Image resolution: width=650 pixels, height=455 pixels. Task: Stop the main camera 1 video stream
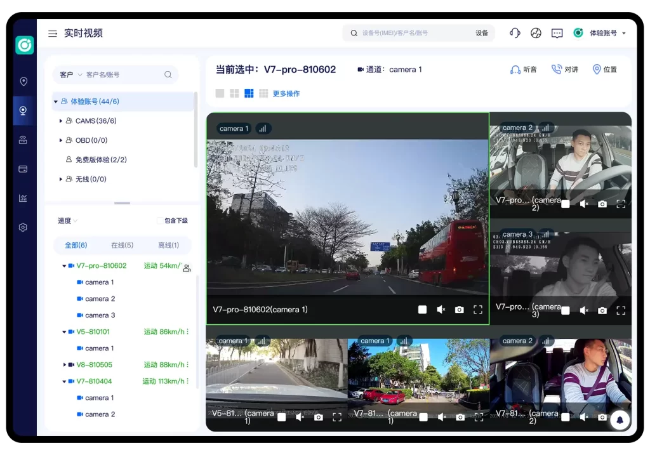422,310
